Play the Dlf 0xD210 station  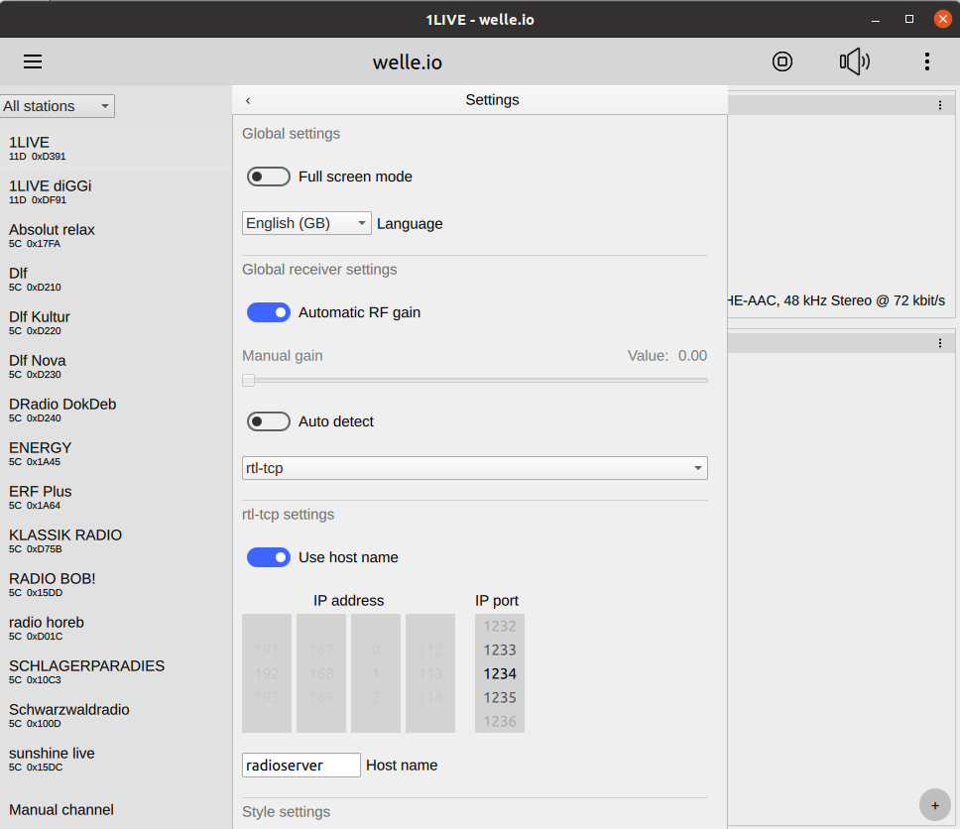[x=116, y=280]
